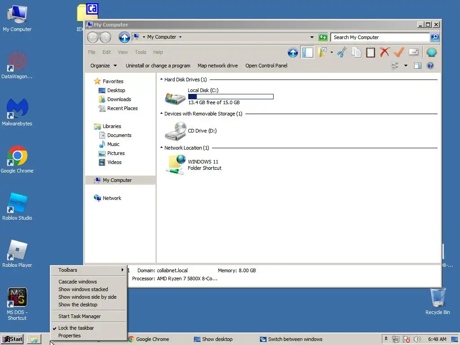
Task: Click Google Chrome on the taskbar
Action: 149,339
